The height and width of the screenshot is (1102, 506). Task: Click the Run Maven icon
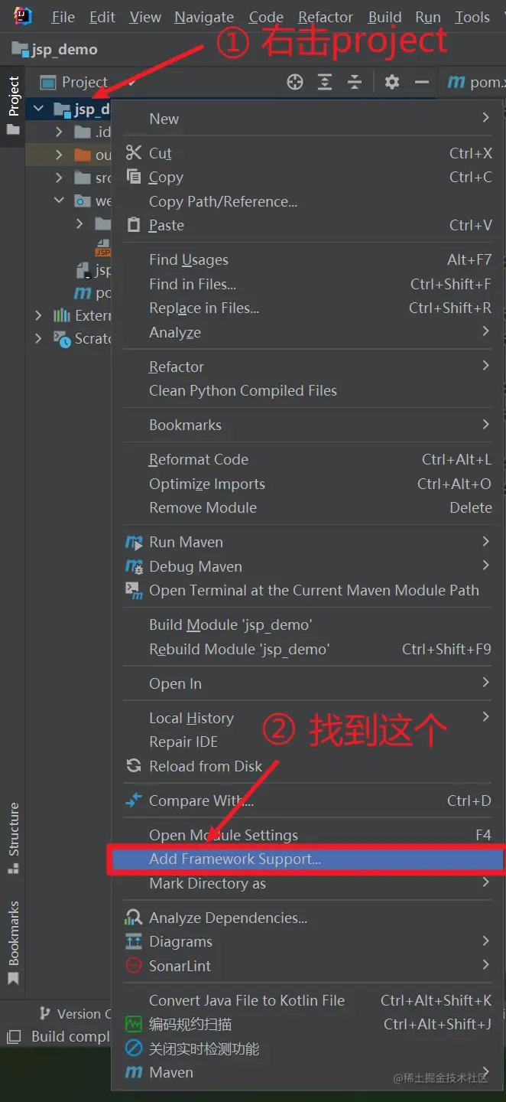point(134,543)
